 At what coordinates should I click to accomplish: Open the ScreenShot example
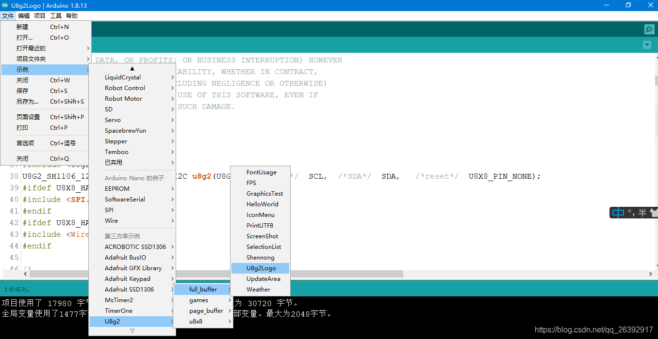260,236
